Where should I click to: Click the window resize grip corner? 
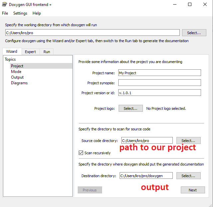pyautogui.click(x=210, y=205)
